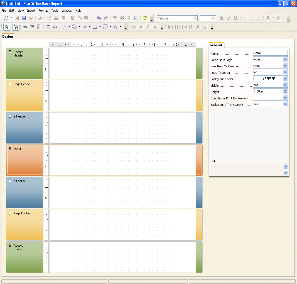Open the Format menu
The width and height of the screenshot is (297, 284).
43,11
